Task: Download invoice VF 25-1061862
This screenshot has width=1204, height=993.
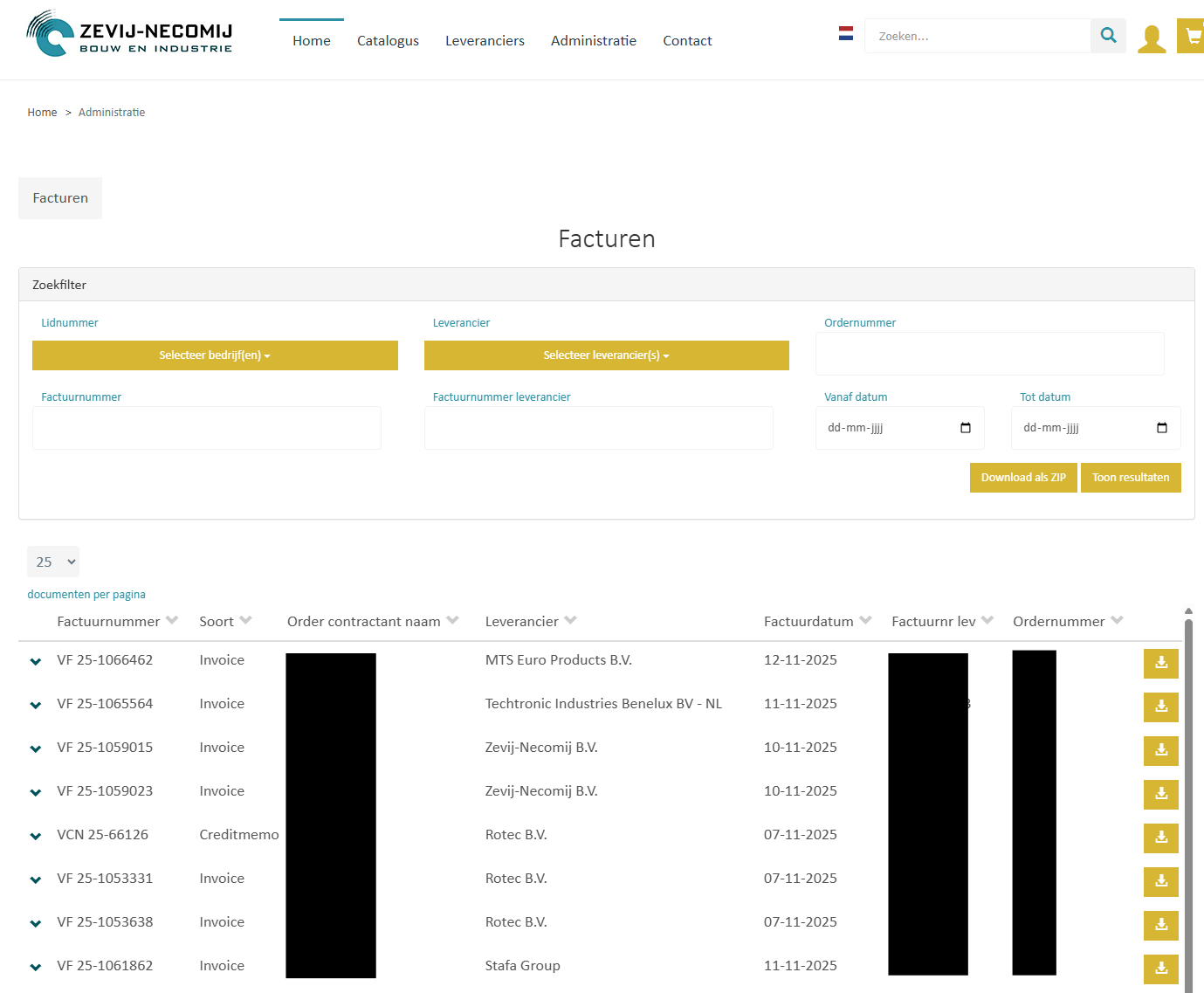Action: coord(1161,969)
